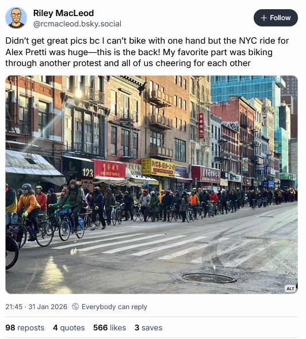The height and width of the screenshot is (339, 306).
Task: View the list of 98 reposts
Action: tap(25, 328)
